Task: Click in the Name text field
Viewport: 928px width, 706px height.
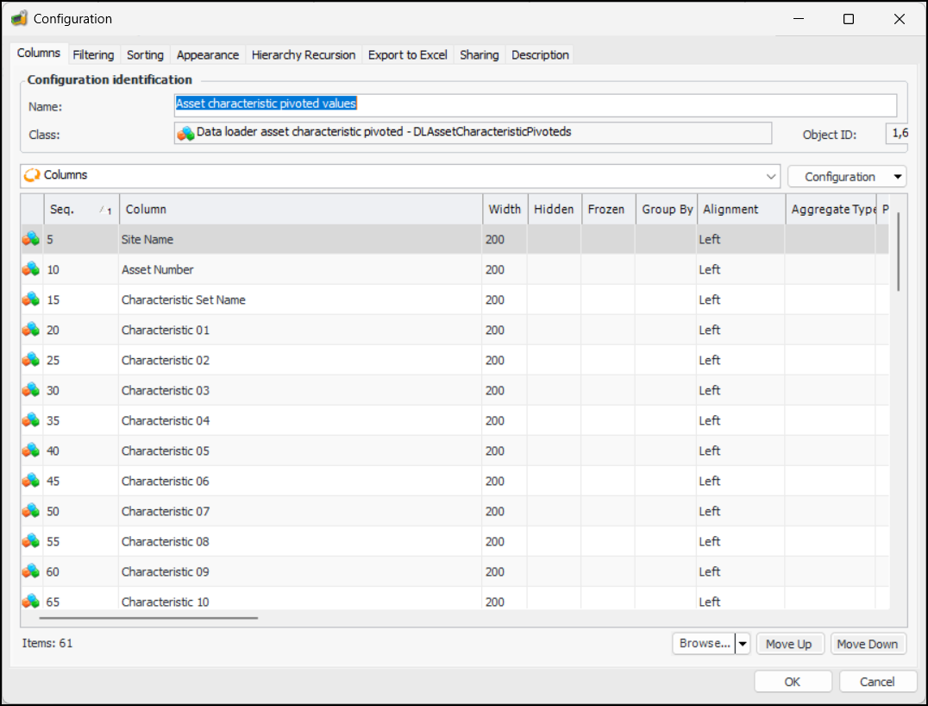Action: click(535, 104)
